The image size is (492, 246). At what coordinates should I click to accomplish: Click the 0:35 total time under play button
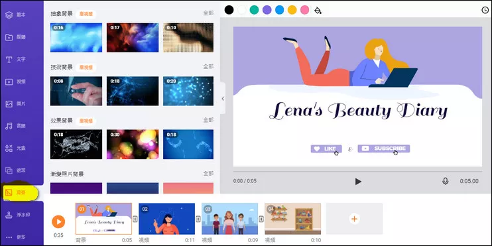pos(58,235)
